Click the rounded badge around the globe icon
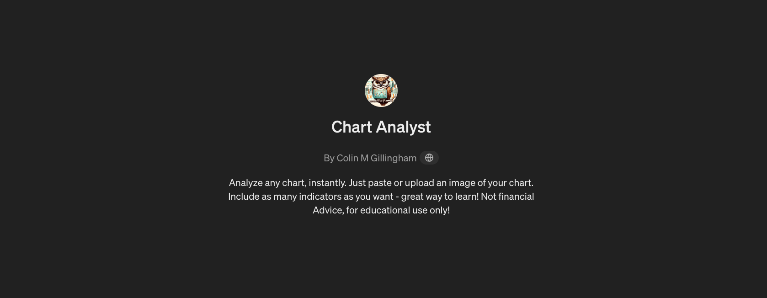 [429, 158]
